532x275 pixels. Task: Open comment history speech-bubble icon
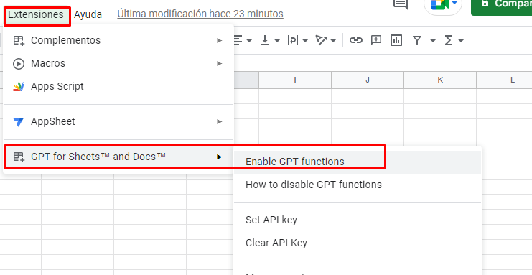(x=401, y=4)
